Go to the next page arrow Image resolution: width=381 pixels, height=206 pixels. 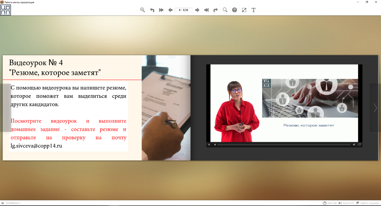click(x=197, y=10)
